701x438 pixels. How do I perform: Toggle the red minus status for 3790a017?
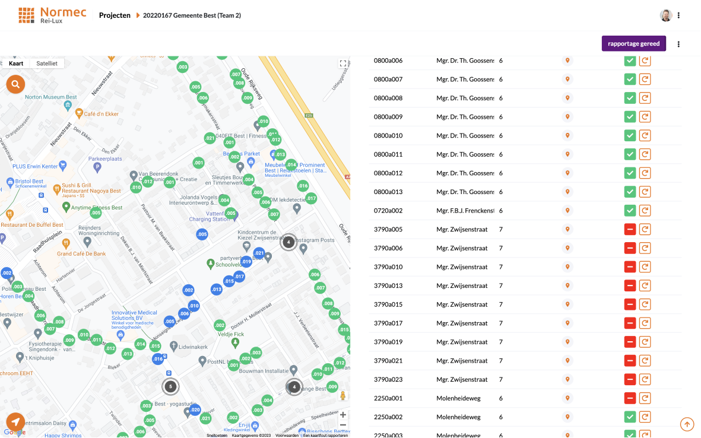[x=630, y=323]
